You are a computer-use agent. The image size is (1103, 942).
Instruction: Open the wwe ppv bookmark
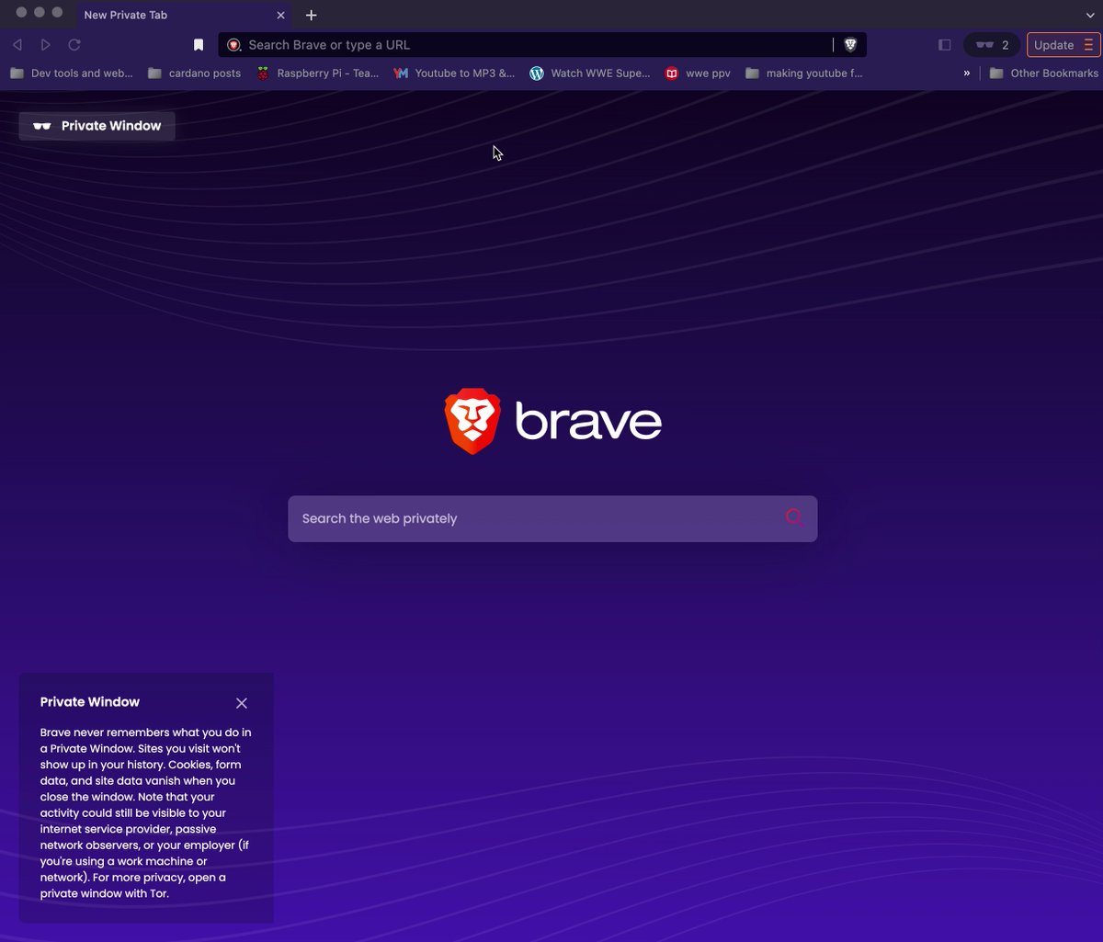698,73
